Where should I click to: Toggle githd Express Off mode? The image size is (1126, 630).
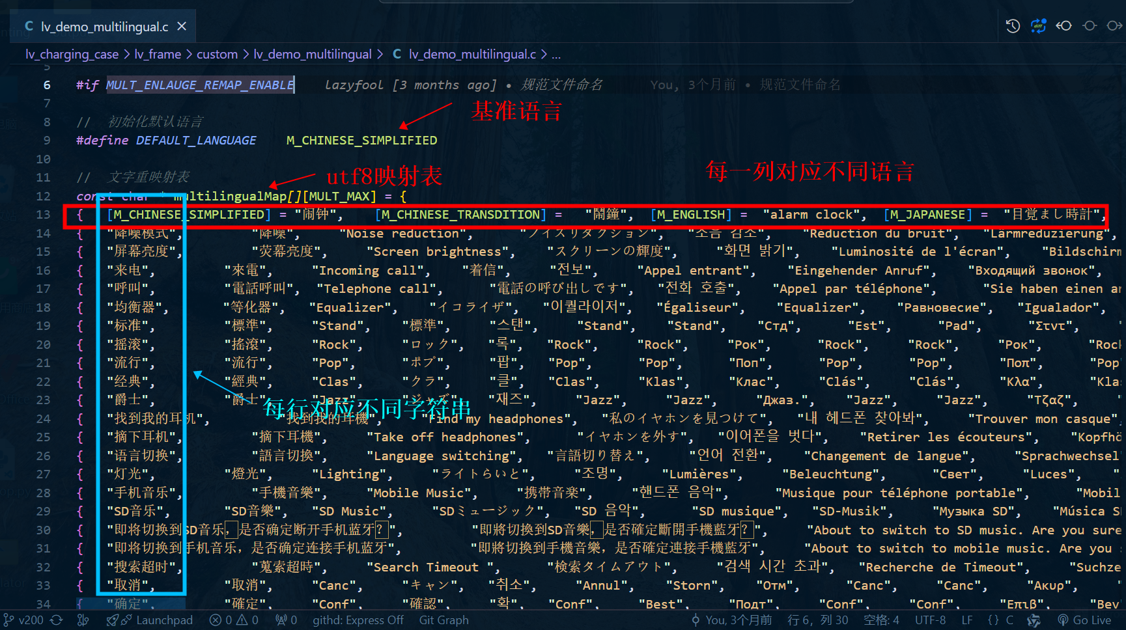pos(358,620)
